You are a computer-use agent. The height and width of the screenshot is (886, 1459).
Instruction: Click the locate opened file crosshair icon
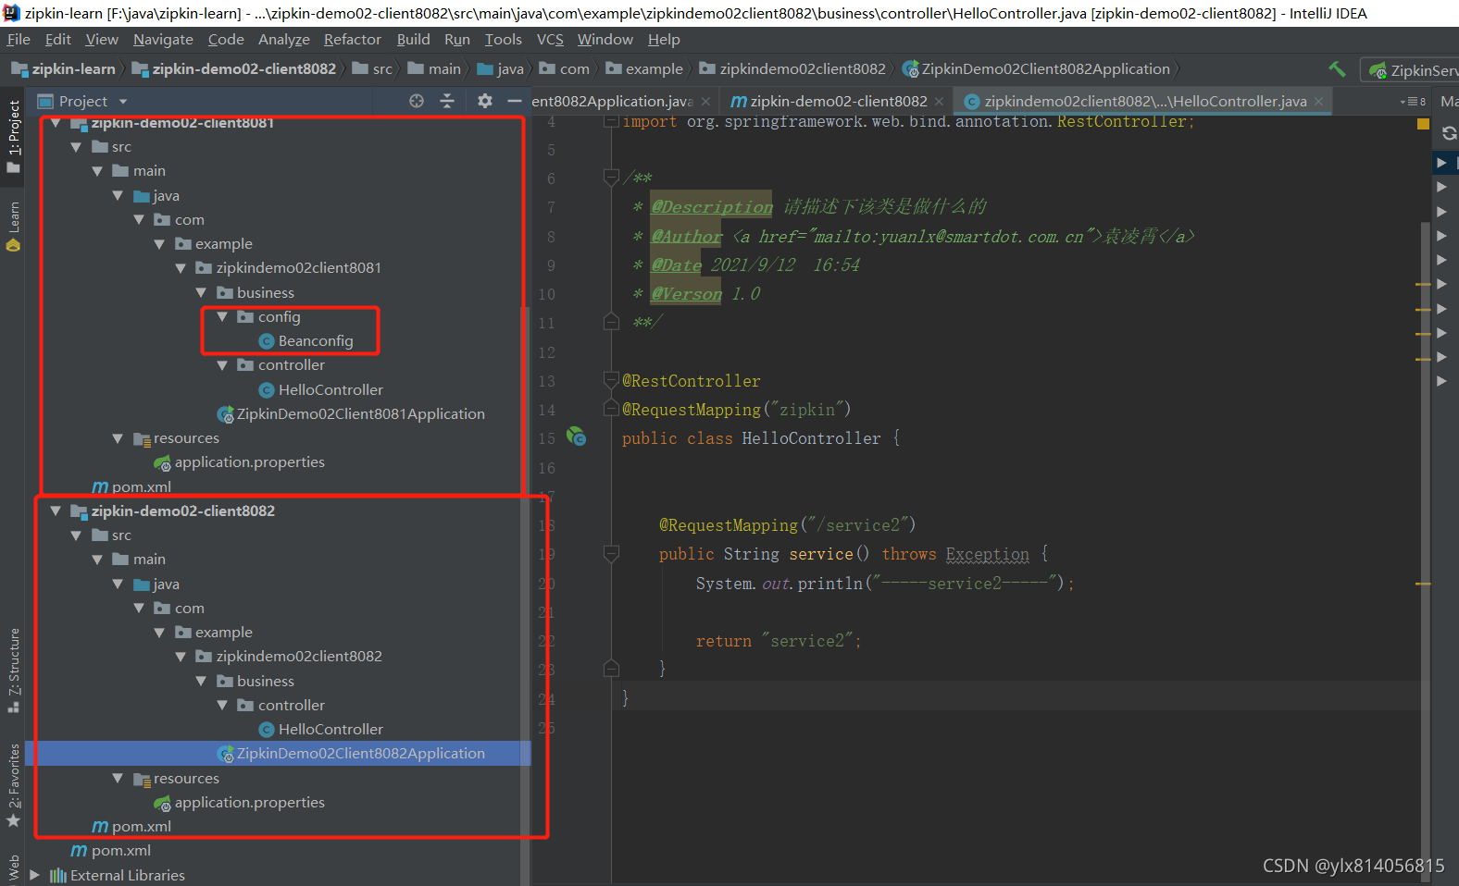[417, 101]
